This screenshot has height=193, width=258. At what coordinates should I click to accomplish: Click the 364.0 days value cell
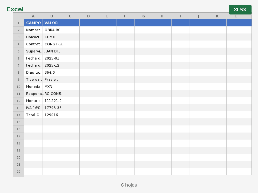(52, 72)
